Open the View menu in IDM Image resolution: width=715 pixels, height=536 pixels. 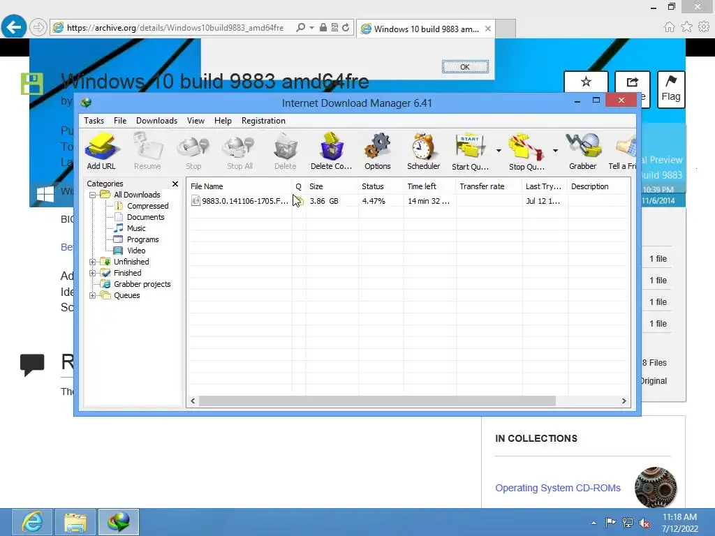point(196,120)
